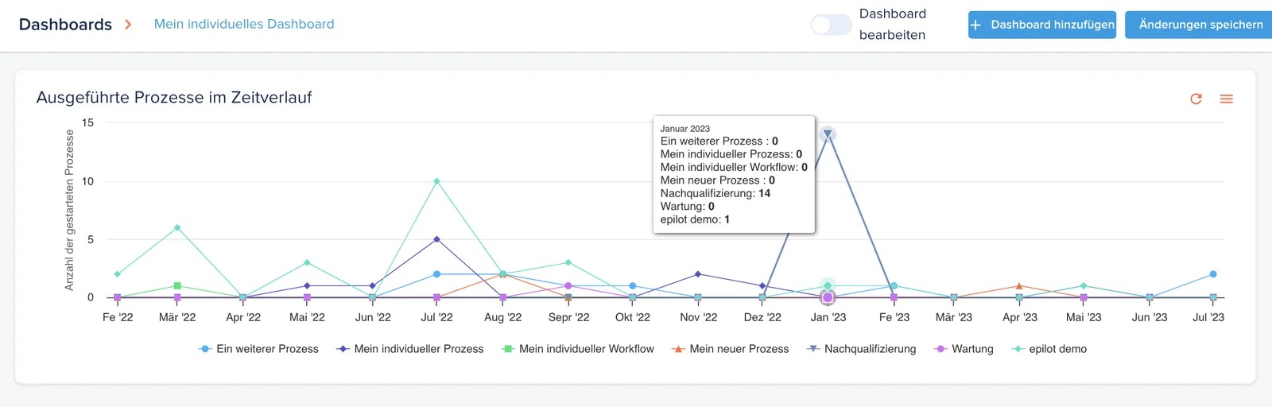Image resolution: width=1272 pixels, height=407 pixels.
Task: Click the Dashboard hinzufügen button
Action: tap(1042, 25)
